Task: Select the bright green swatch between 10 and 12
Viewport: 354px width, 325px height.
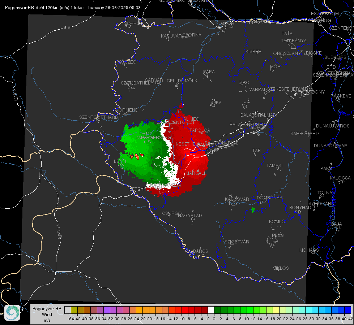Action: click(250, 310)
